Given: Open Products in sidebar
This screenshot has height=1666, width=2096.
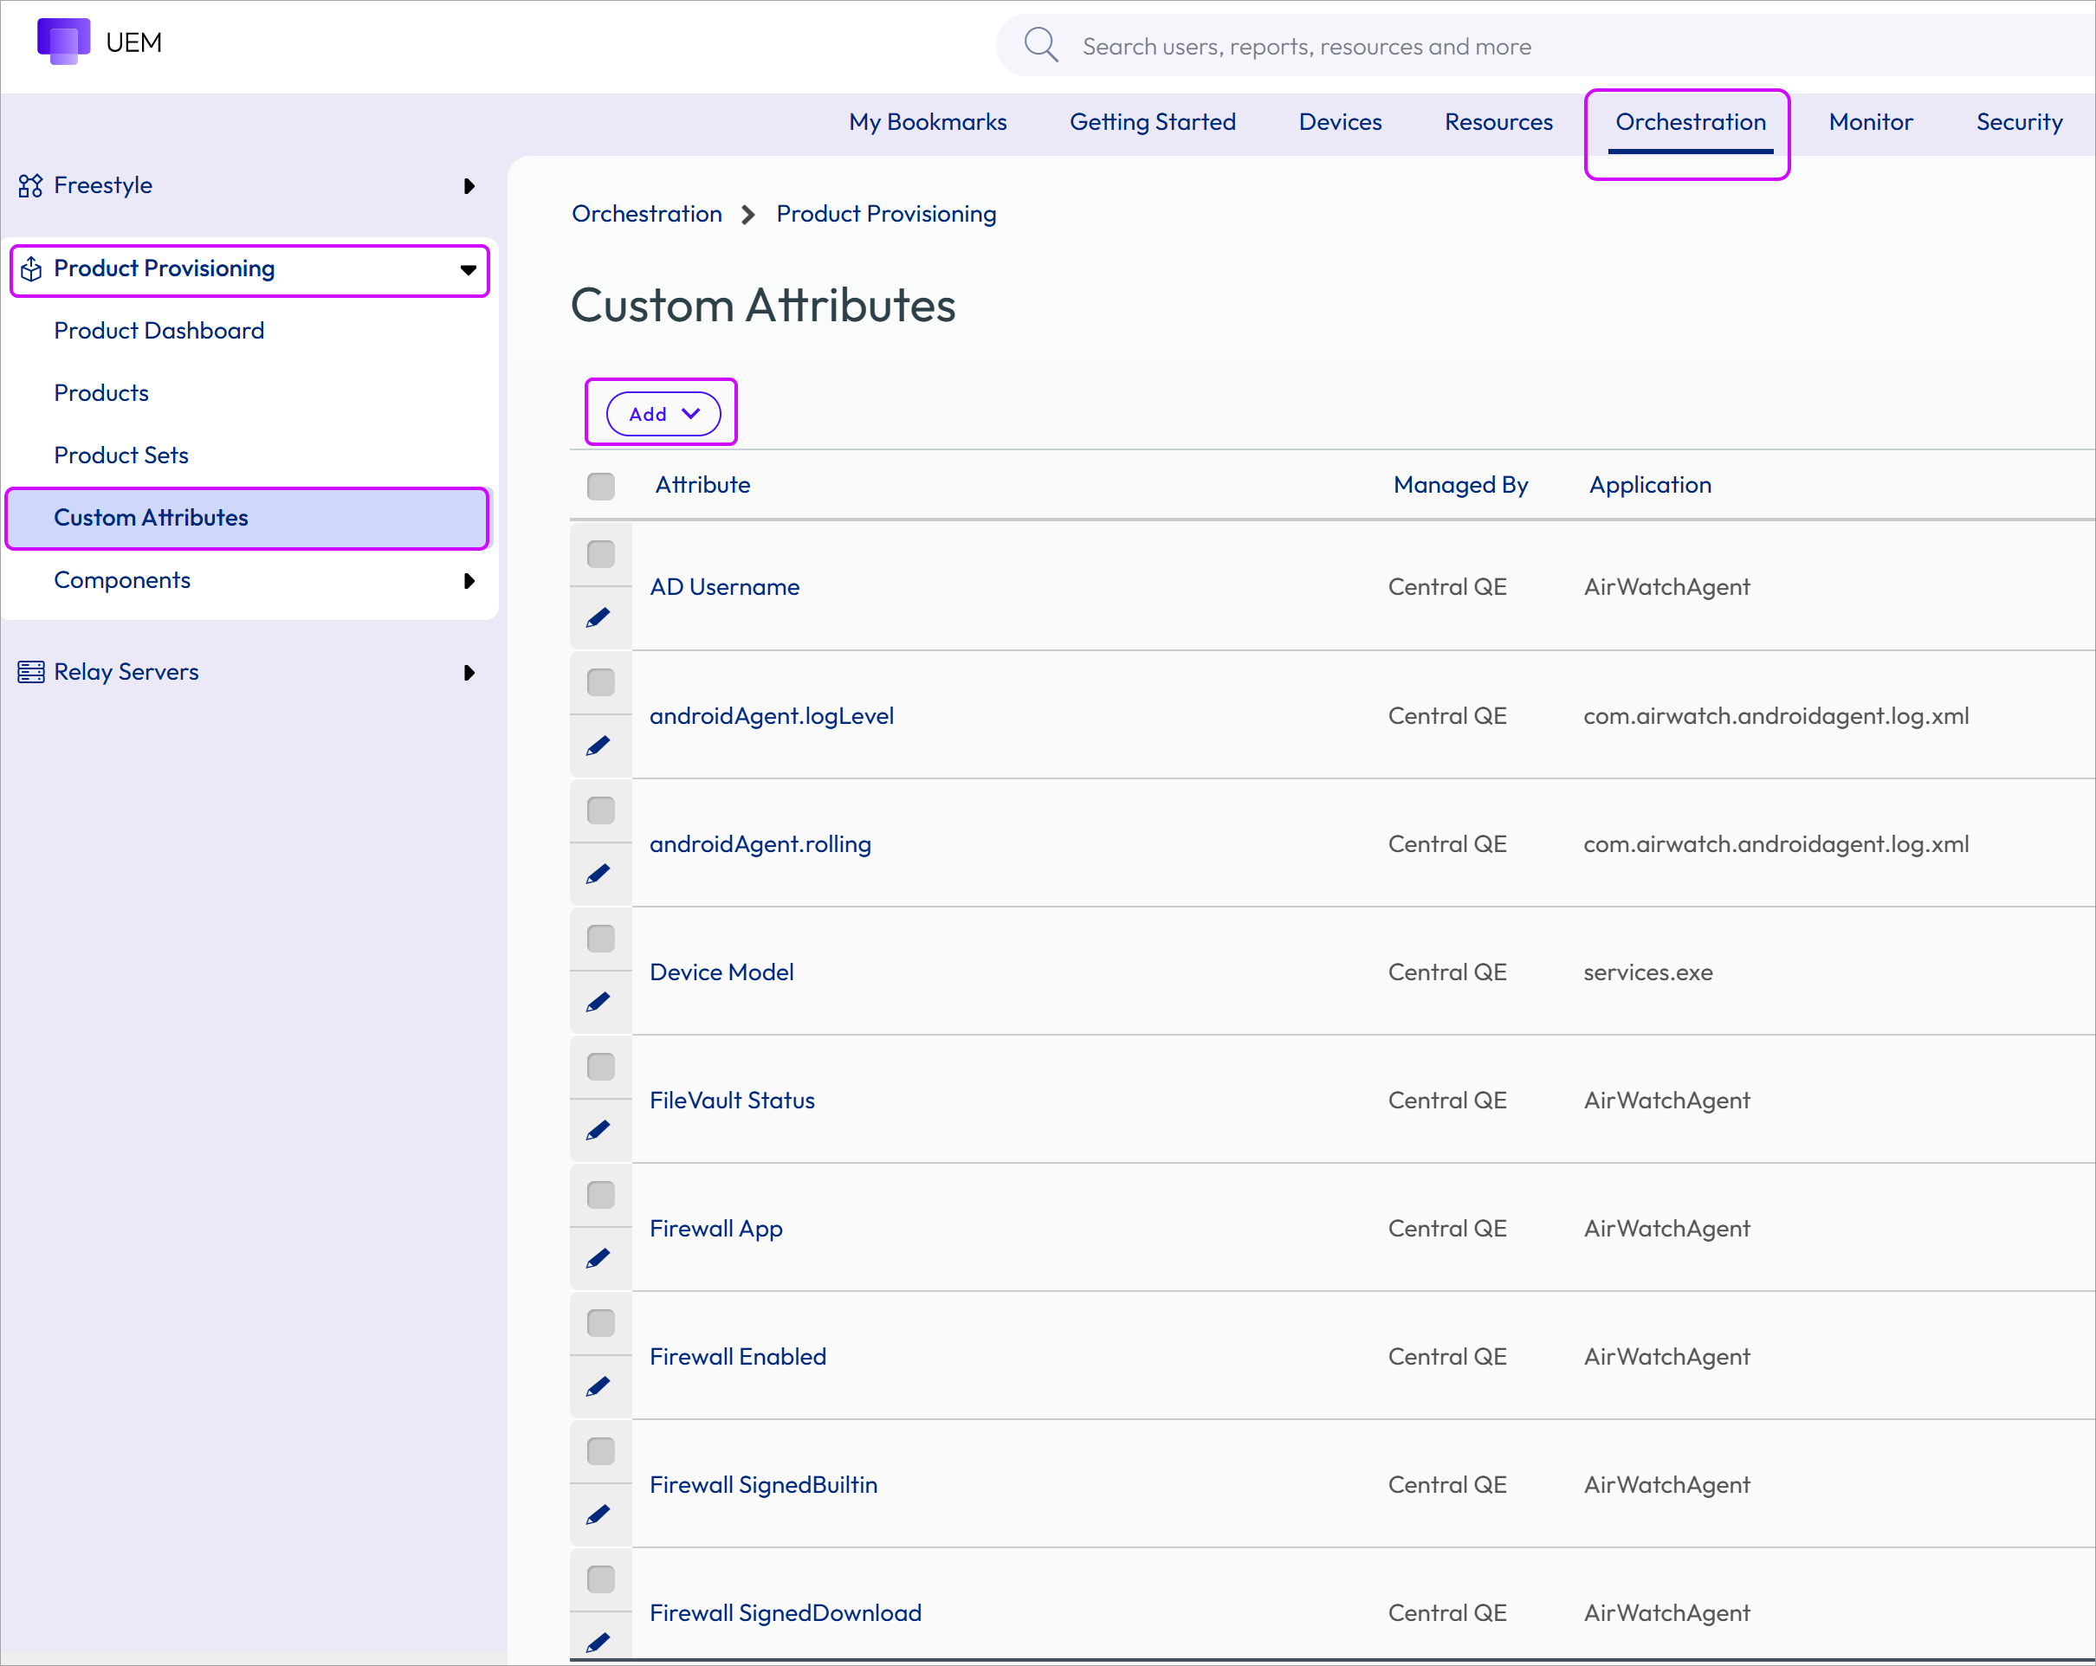Looking at the screenshot, I should pos(101,392).
